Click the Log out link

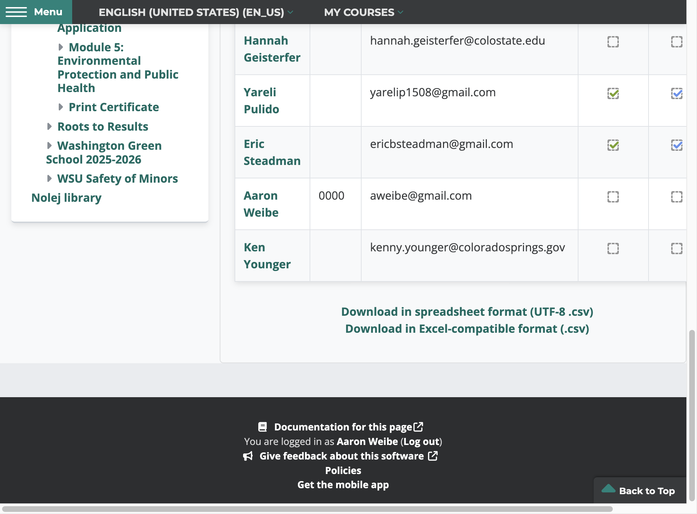(x=421, y=441)
